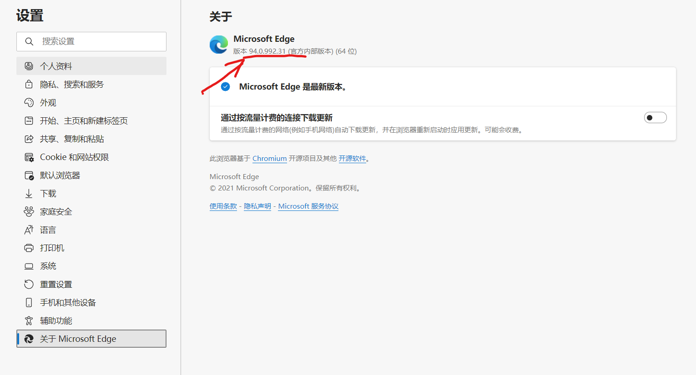Select 默认浏览器 in sidebar

pos(91,175)
